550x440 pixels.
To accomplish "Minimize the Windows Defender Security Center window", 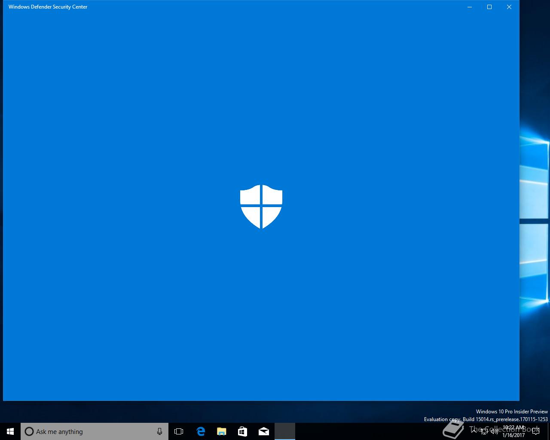I will (x=470, y=7).
